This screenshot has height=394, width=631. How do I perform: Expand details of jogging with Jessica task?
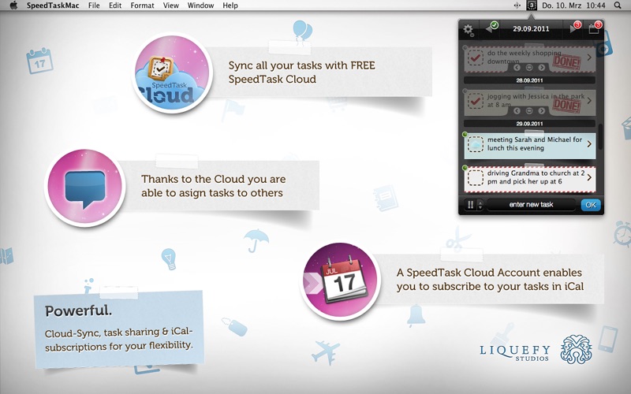[589, 101]
